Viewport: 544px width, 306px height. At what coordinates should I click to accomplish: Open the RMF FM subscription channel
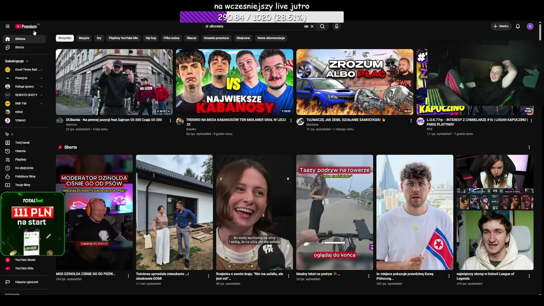click(24, 103)
